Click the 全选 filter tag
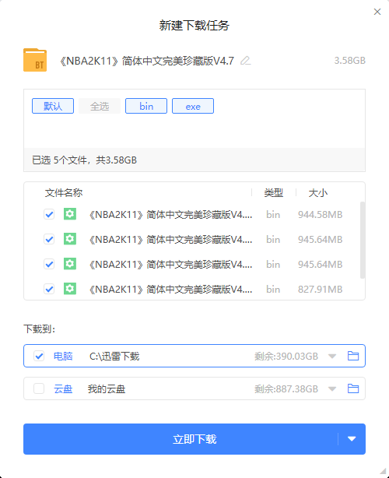Screen dimensions: 389x478 [100, 106]
